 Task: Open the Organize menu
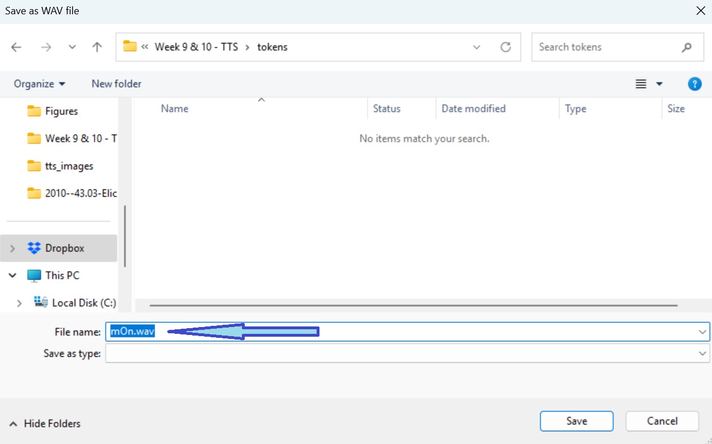(39, 84)
